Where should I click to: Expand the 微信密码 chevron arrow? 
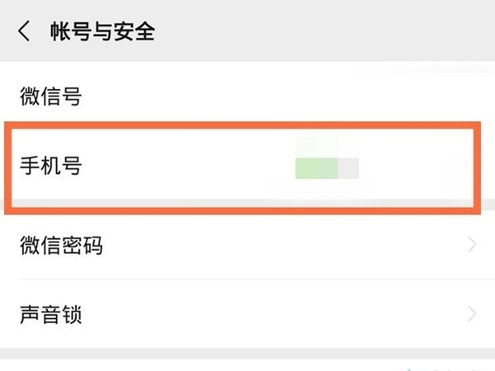tap(473, 245)
